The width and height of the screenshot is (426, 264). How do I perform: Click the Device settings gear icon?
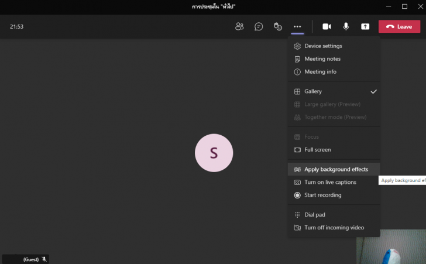(297, 46)
